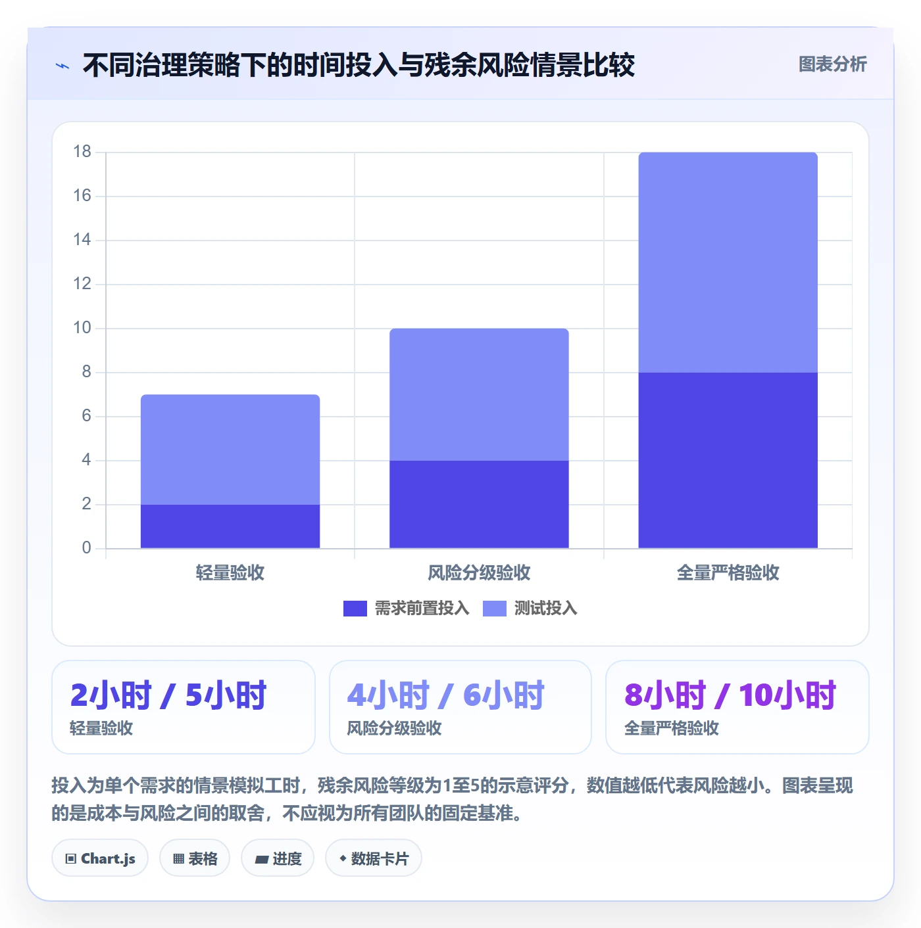Screen dimensions: 921x928
Task: Click the square icon in Chart.js chip
Action: point(71,859)
